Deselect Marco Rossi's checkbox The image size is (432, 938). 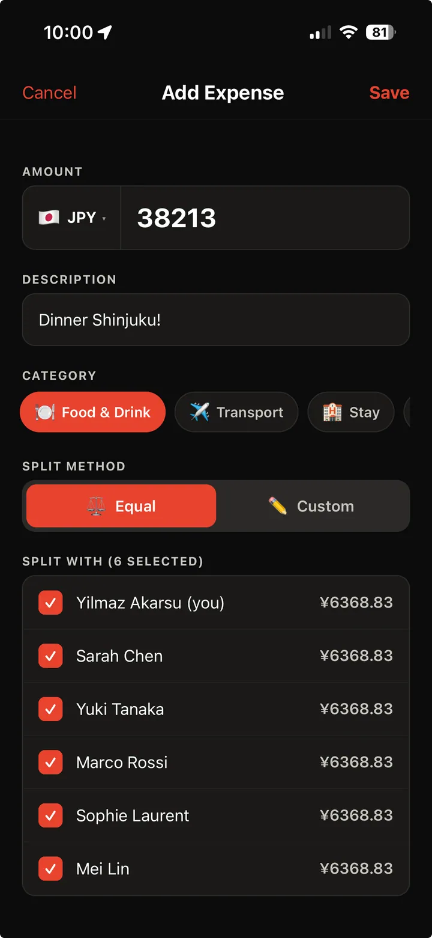[x=50, y=762]
